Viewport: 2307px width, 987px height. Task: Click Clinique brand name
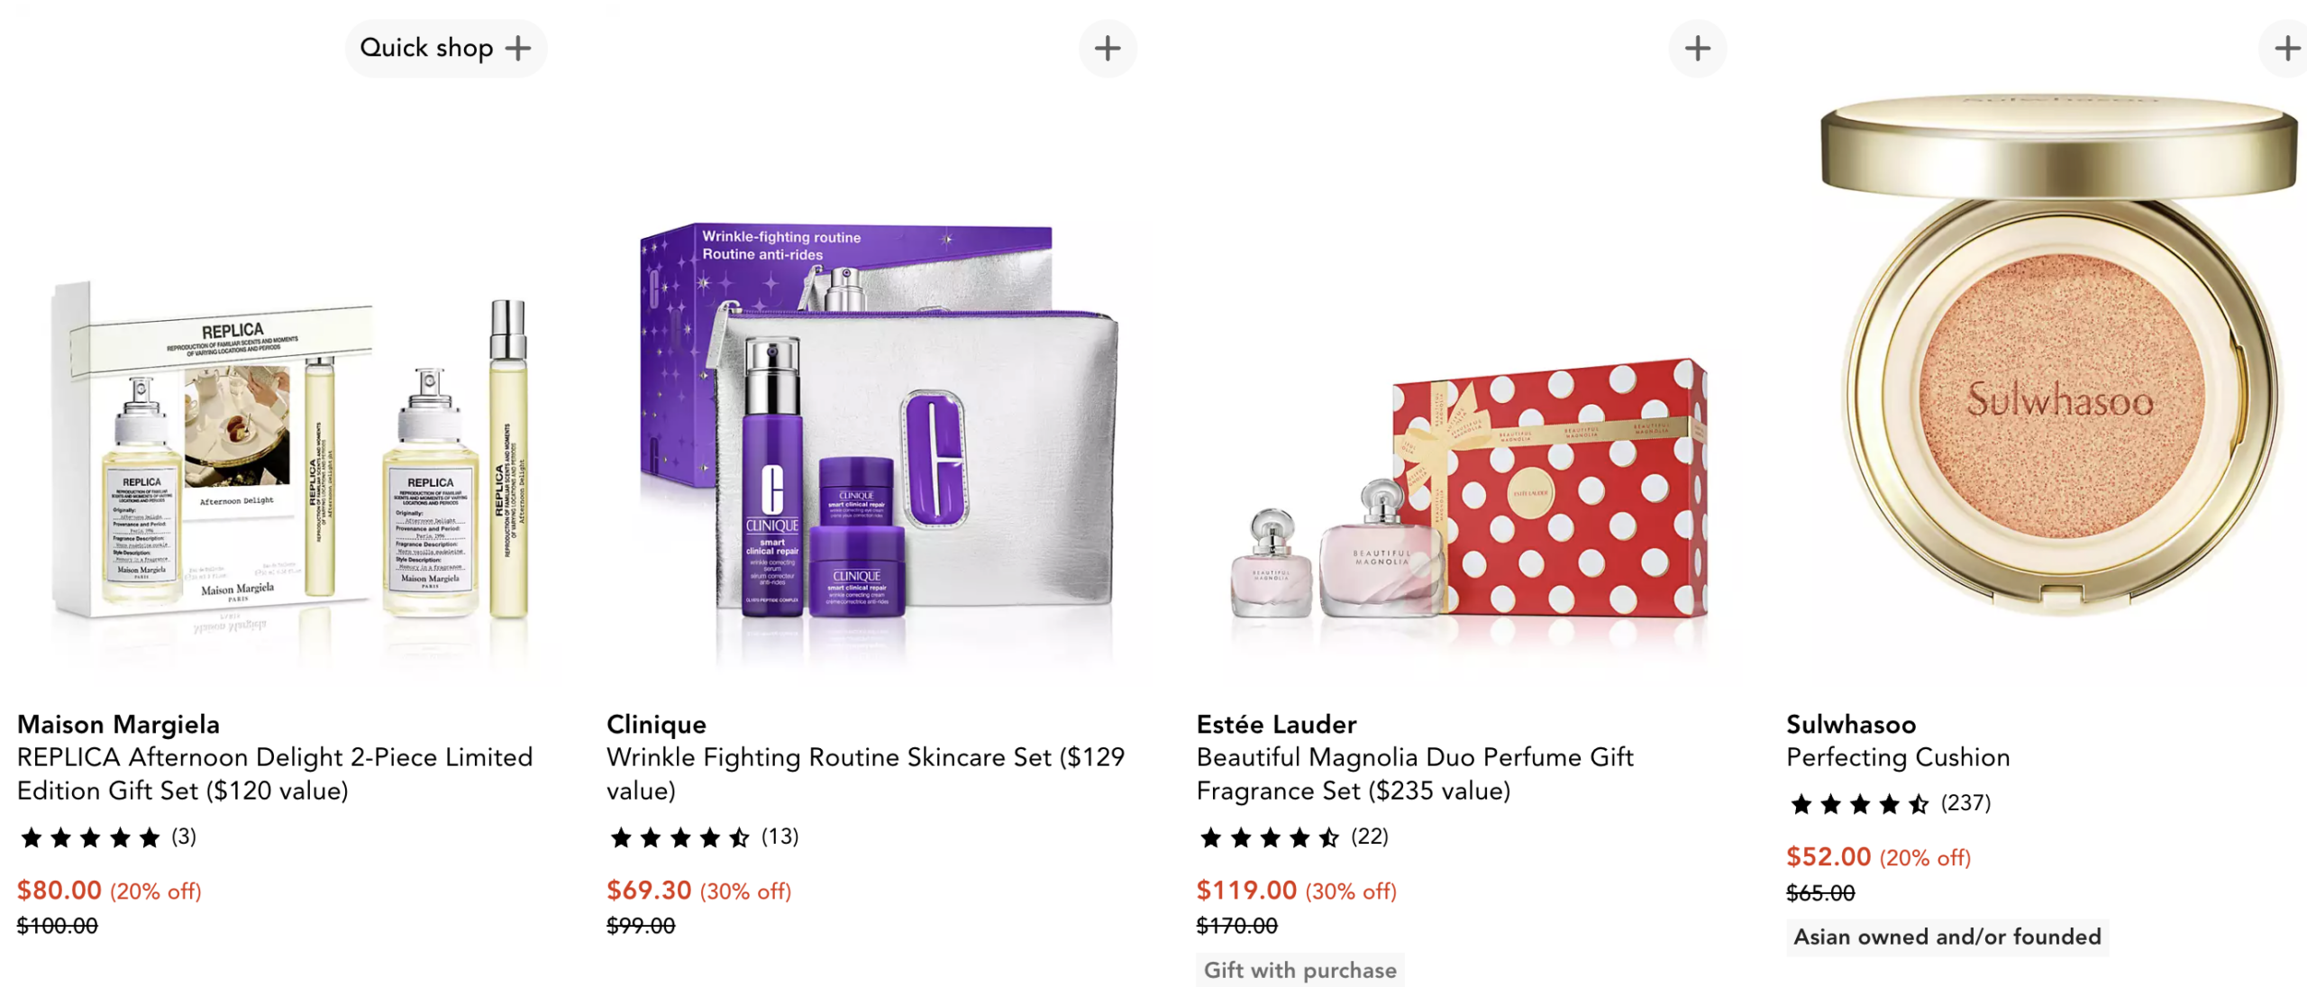pos(656,724)
